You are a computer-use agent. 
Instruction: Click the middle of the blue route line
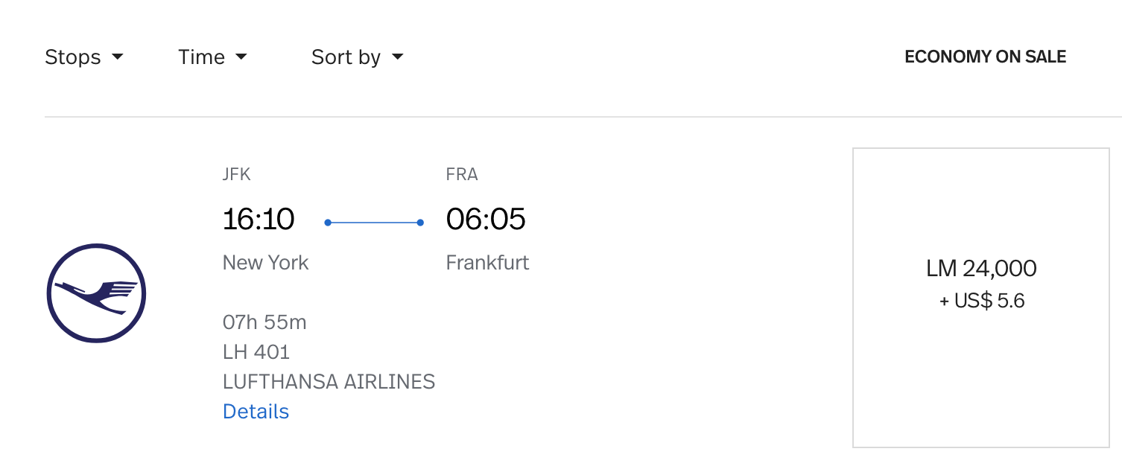tap(374, 223)
